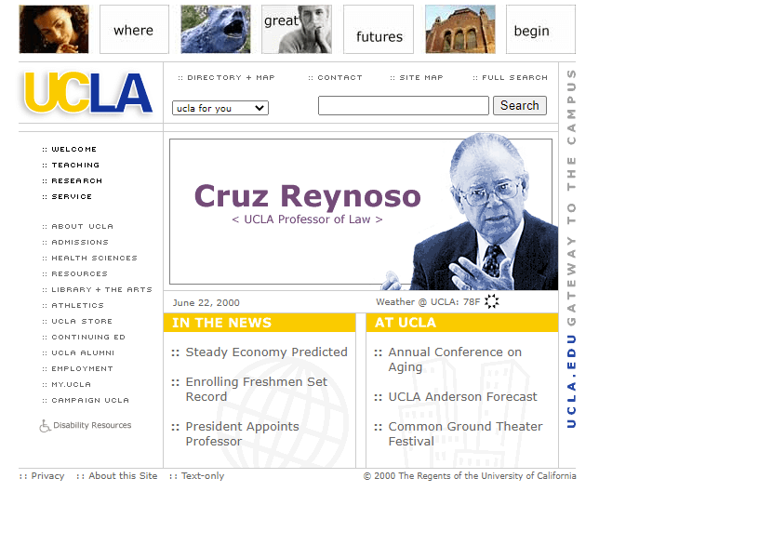Open Library + The Arts

click(97, 289)
